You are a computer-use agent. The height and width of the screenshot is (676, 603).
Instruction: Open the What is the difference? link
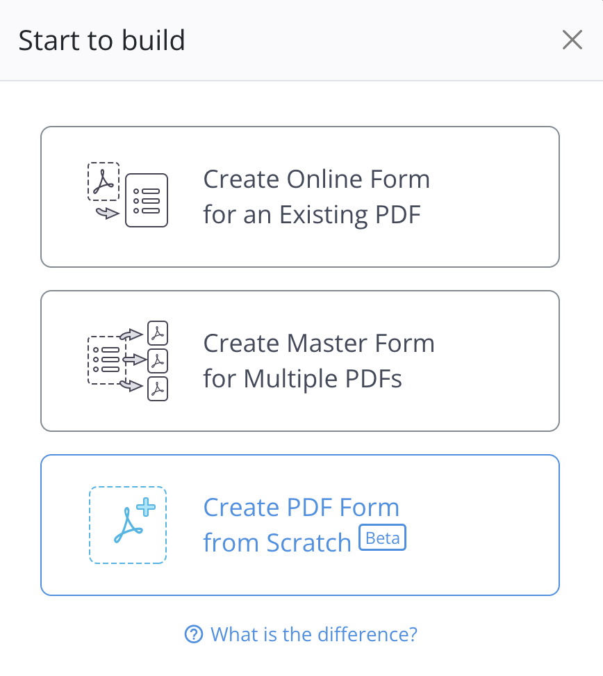[x=313, y=634]
